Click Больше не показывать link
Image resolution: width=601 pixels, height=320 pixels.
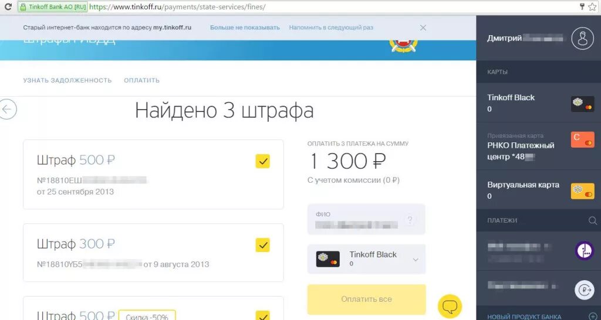245,28
